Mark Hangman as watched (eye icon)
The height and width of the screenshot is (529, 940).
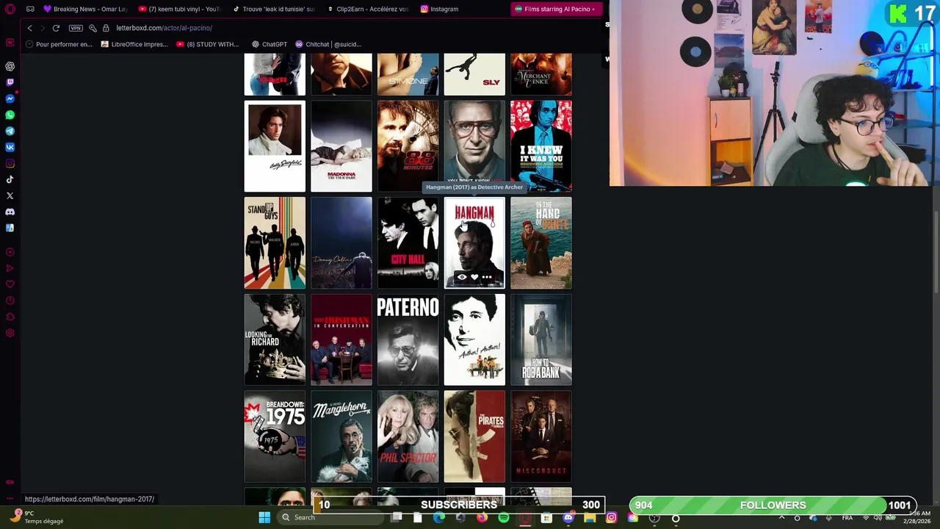(462, 277)
